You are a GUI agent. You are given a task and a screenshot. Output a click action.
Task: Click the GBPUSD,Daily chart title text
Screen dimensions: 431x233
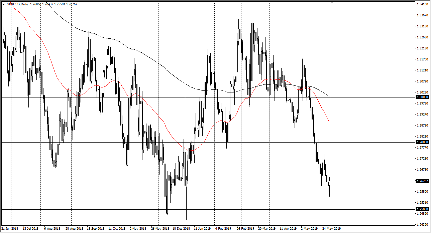[x=17, y=4]
